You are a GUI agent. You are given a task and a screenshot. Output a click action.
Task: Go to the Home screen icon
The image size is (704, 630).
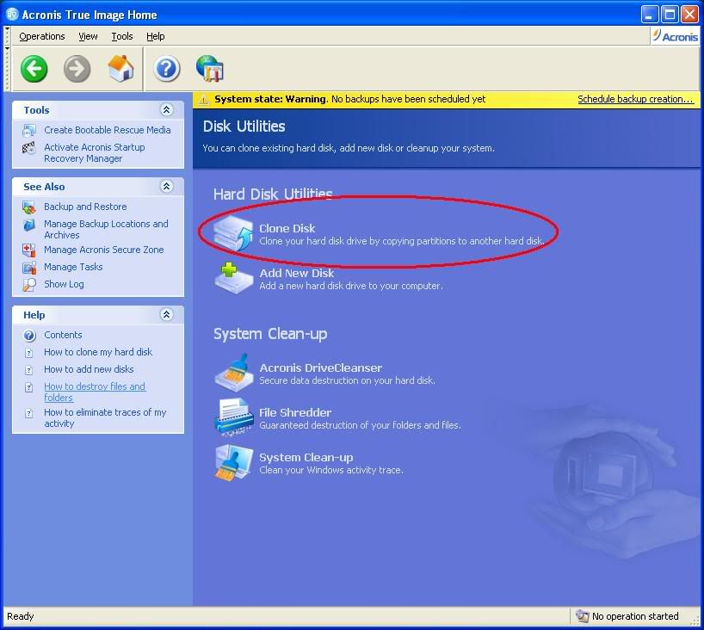tap(120, 68)
